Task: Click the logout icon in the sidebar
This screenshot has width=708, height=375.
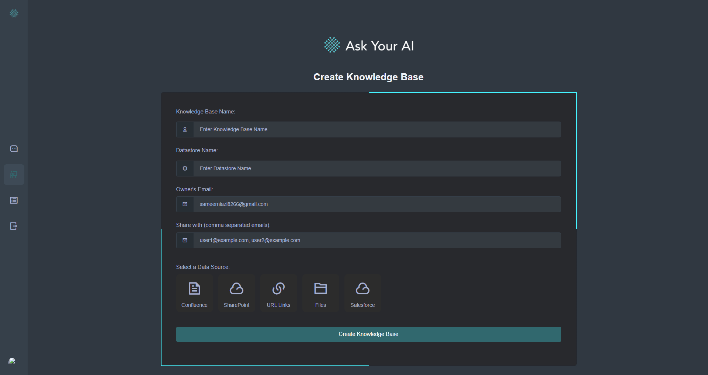Action: (14, 226)
